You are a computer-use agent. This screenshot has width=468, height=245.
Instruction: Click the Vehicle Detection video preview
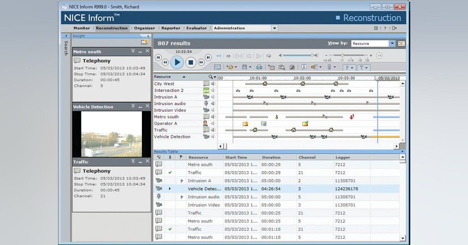(112, 134)
